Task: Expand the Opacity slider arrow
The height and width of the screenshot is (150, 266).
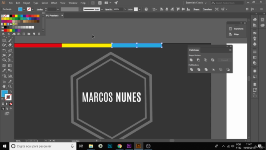Action: pos(125,9)
